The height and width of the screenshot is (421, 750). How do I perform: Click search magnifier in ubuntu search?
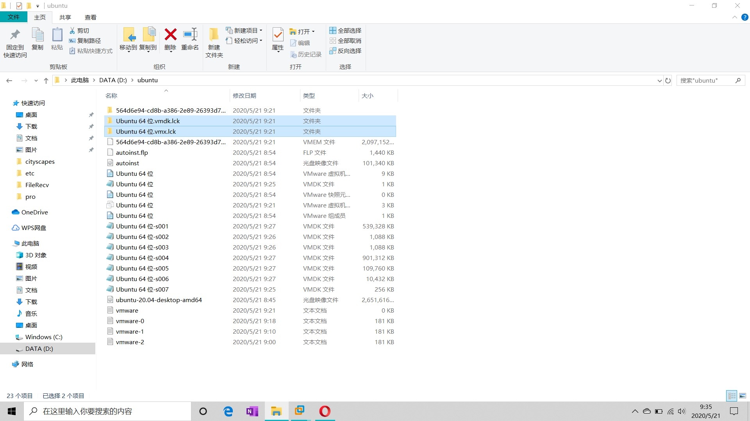[738, 80]
